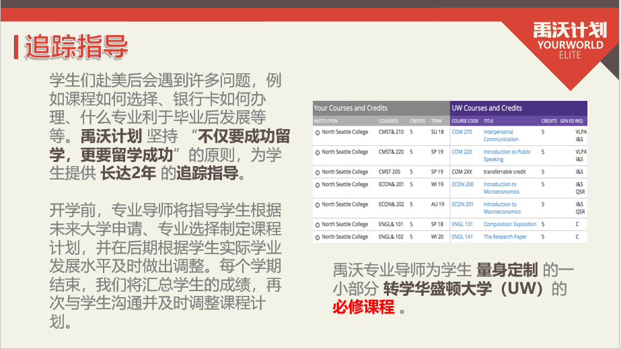Click the remove icon beside ENGL& 102 row
Screen dimensions: 621x349
(x=318, y=237)
